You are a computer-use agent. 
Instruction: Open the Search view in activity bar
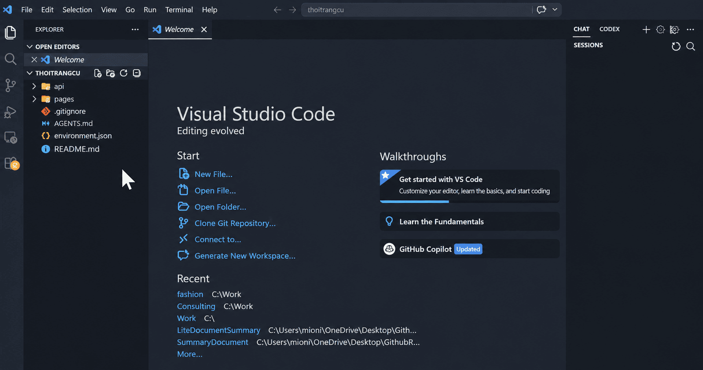pyautogui.click(x=11, y=59)
